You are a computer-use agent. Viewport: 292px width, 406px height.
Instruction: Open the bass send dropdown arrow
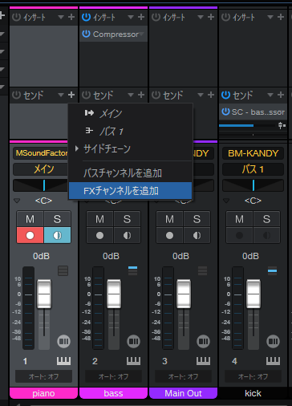(131, 95)
